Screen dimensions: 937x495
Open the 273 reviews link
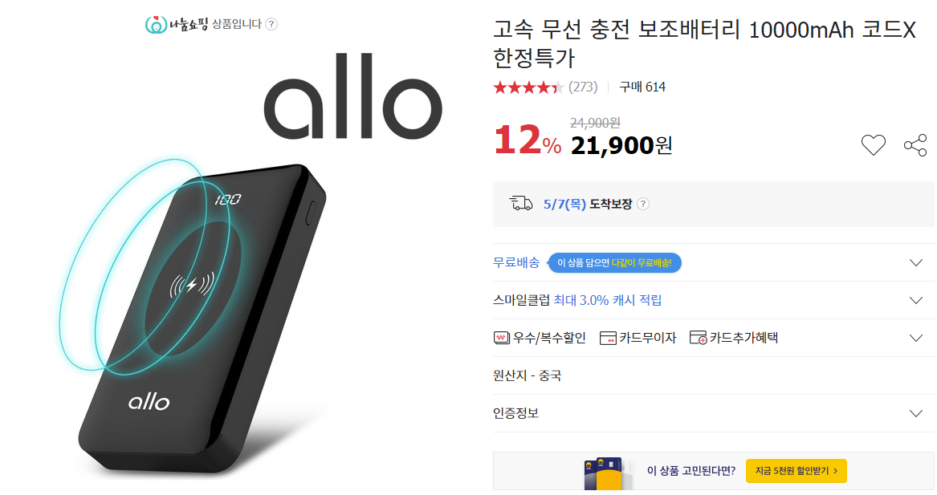[583, 87]
